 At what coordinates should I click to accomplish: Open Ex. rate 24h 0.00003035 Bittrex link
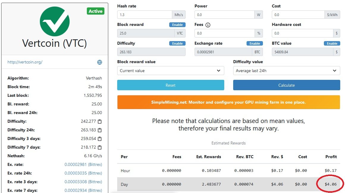tap(83, 173)
